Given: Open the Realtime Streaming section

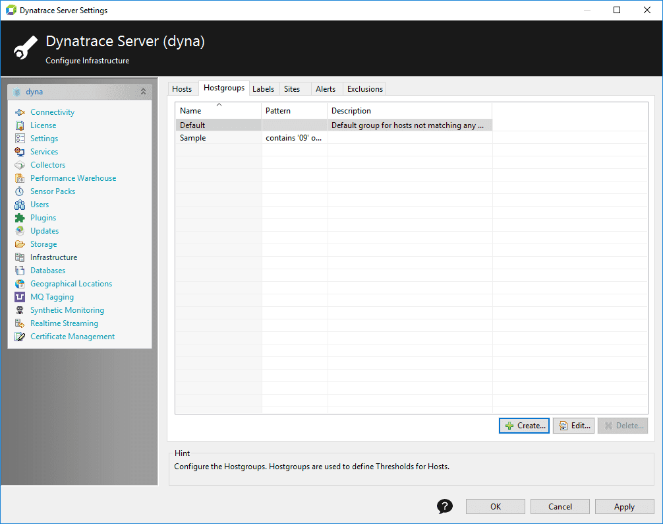Looking at the screenshot, I should (65, 323).
